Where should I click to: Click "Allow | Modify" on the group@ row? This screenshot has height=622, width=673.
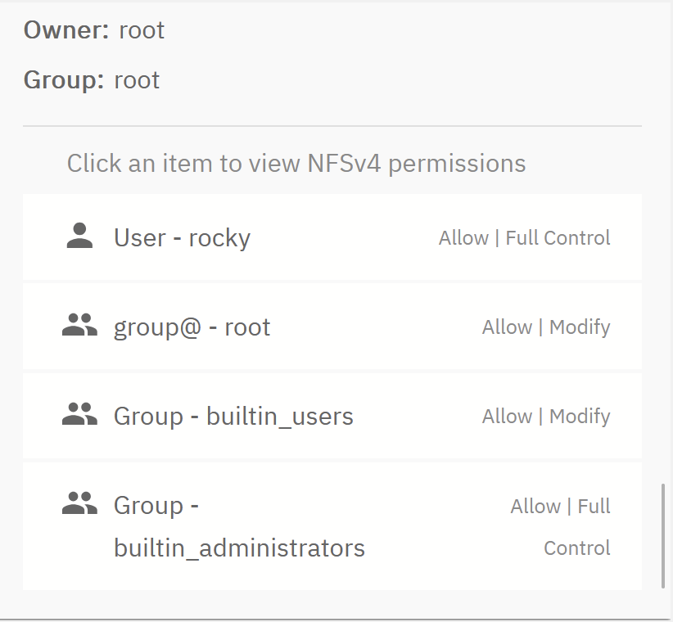(x=546, y=327)
